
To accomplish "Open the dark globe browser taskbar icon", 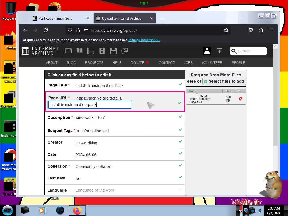I will pyautogui.click(x=60, y=210).
